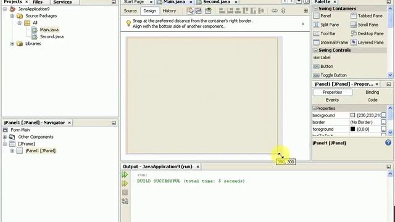Click the settings icon at Output sidebar bottom

click(125, 201)
